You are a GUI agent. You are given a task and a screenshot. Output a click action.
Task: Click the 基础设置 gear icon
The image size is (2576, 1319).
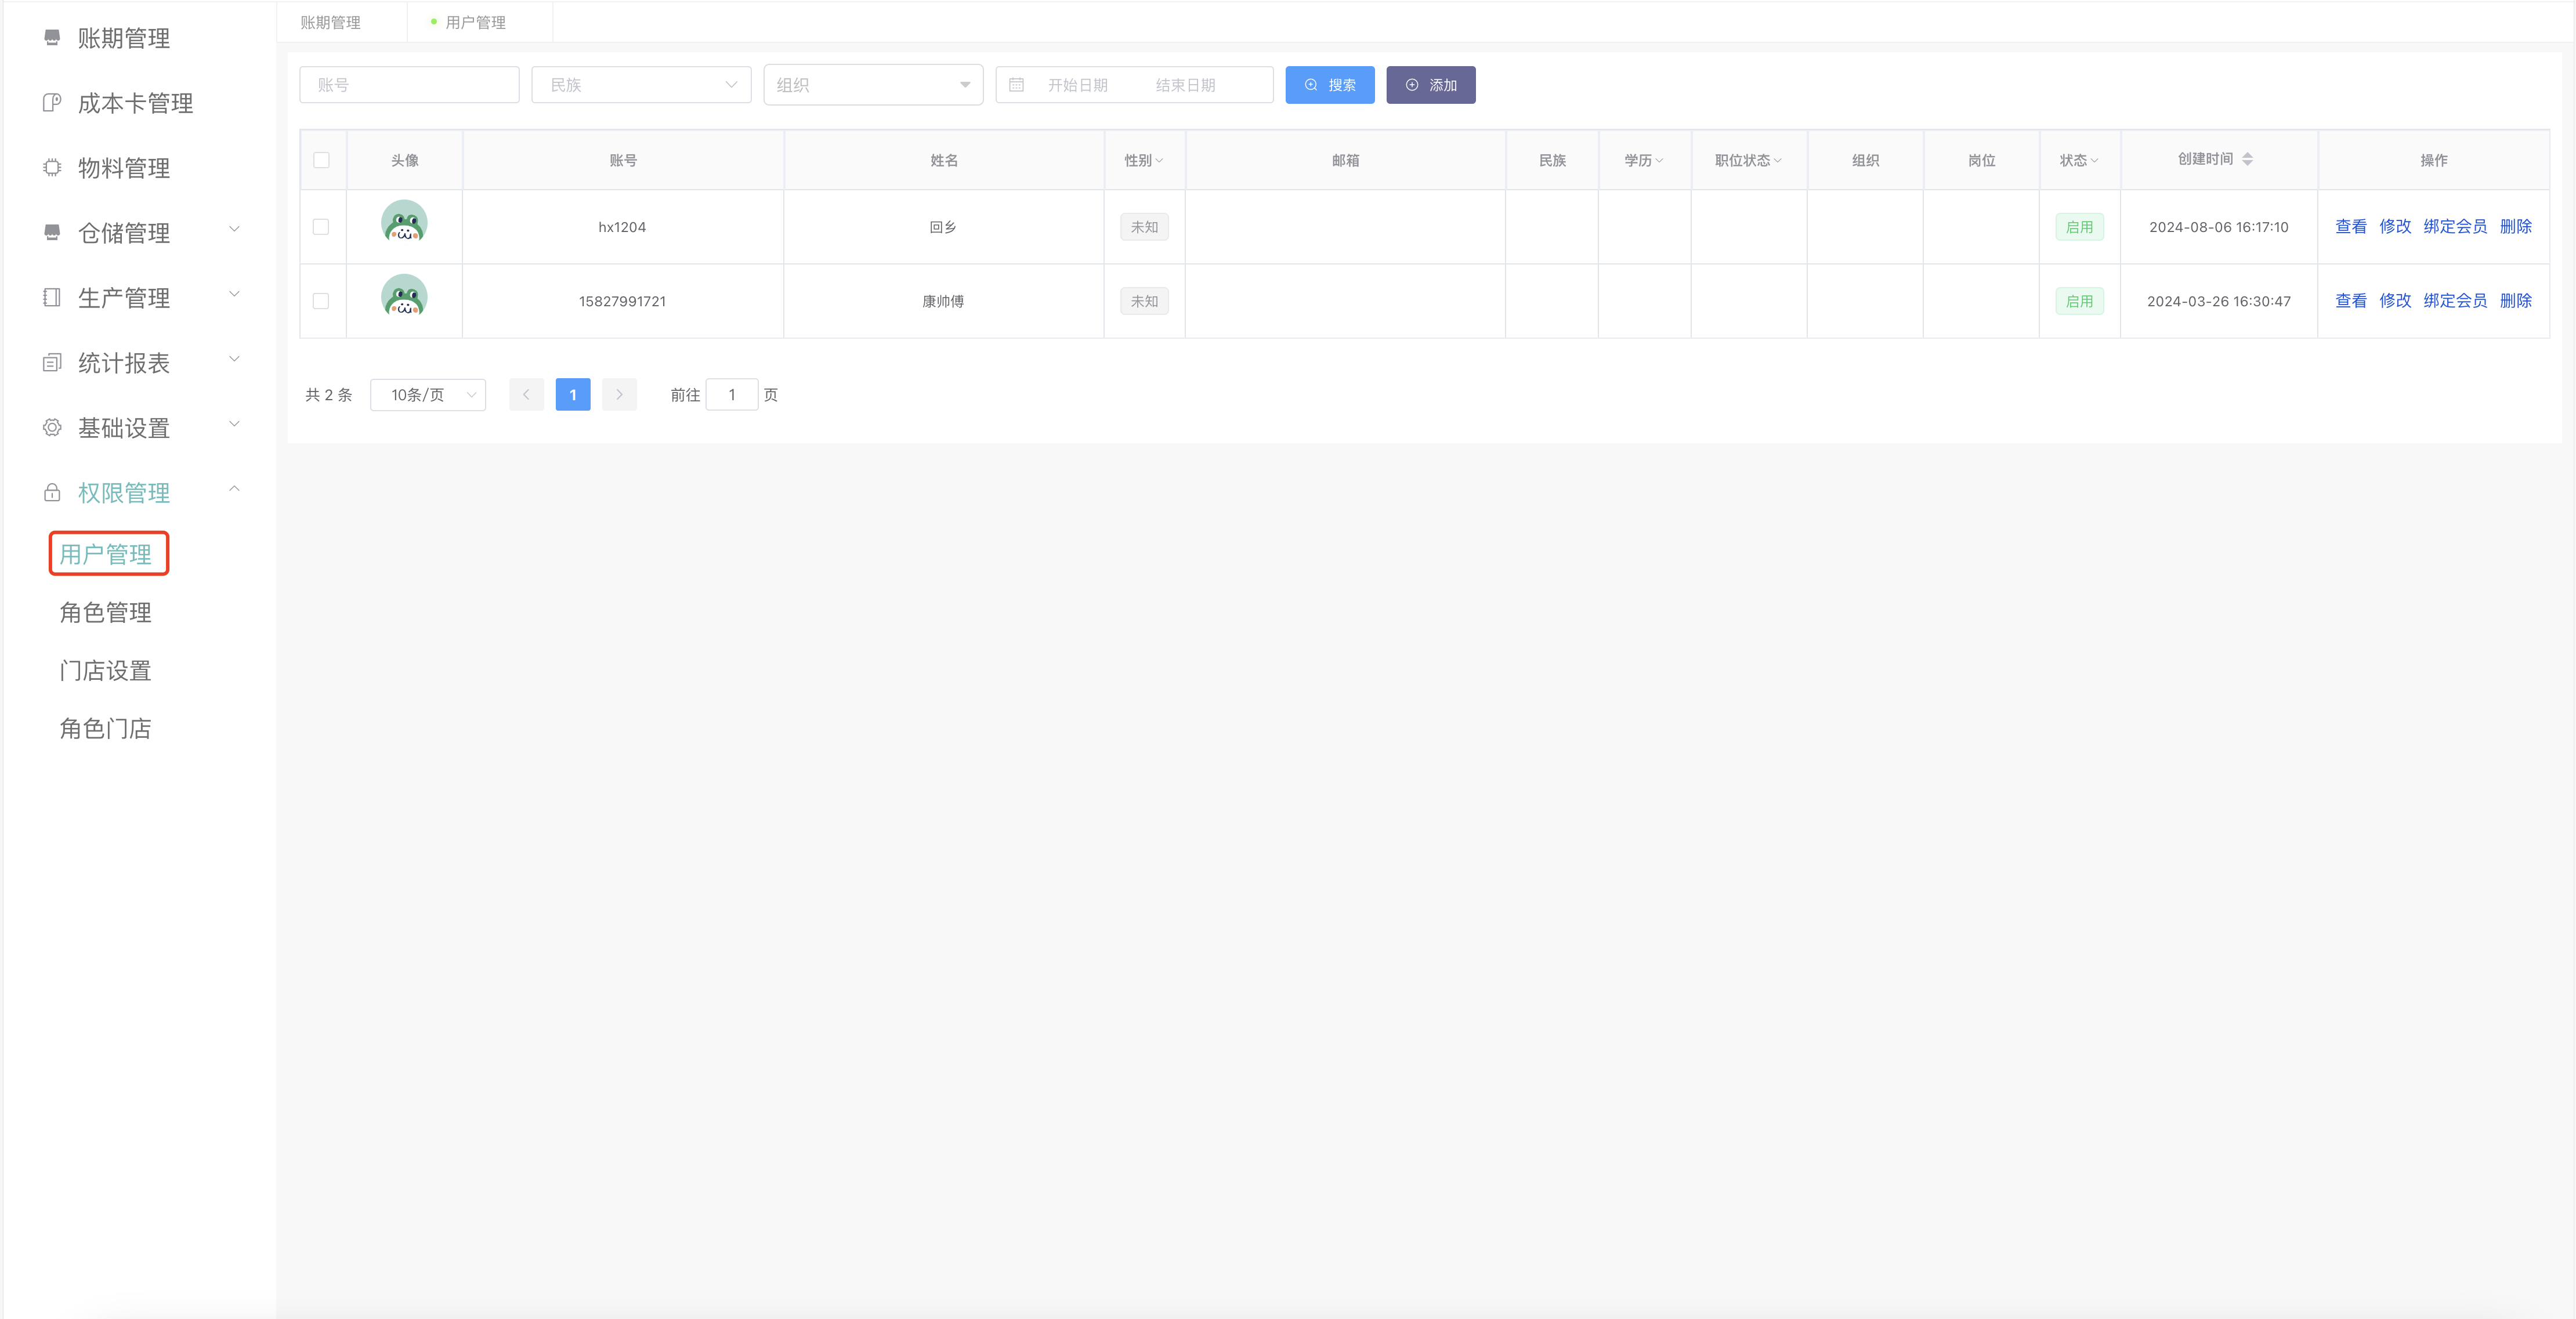coord(52,428)
